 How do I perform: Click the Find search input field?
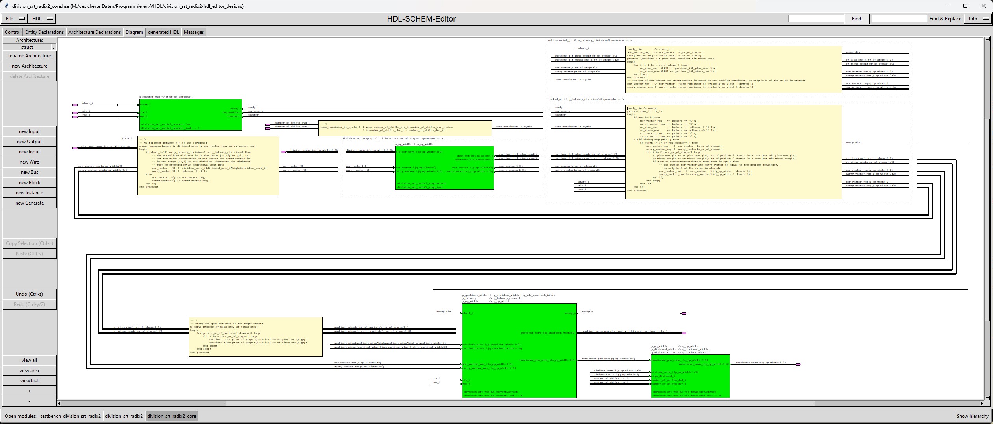pos(815,19)
